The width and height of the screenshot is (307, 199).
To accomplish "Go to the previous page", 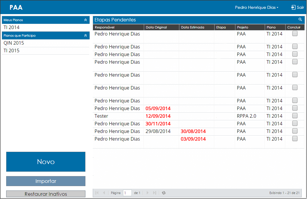I will (104, 193).
